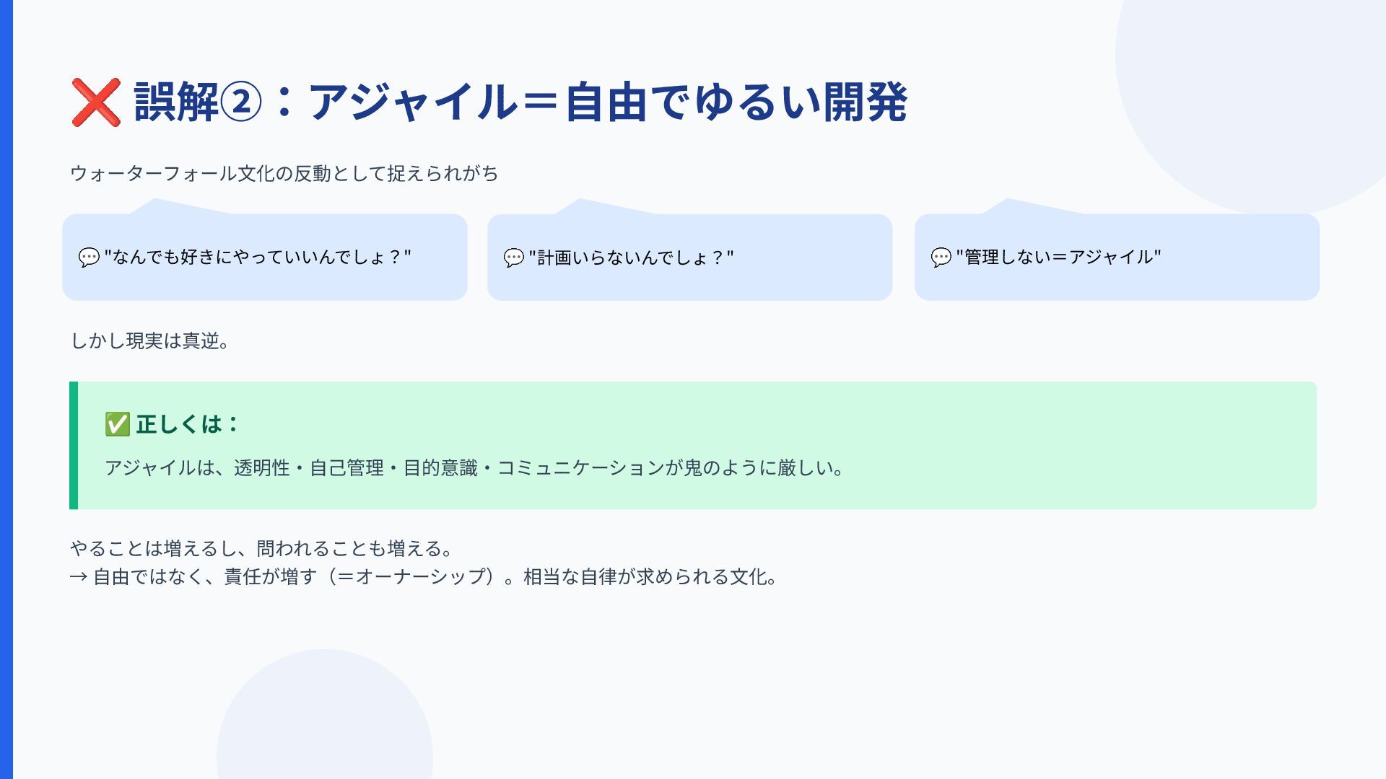Select the quote "管理しない＝アジャイル"

pyautogui.click(x=1058, y=257)
